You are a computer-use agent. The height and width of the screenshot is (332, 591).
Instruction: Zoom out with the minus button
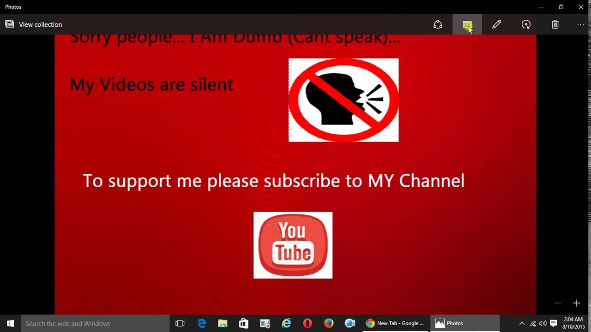point(558,303)
